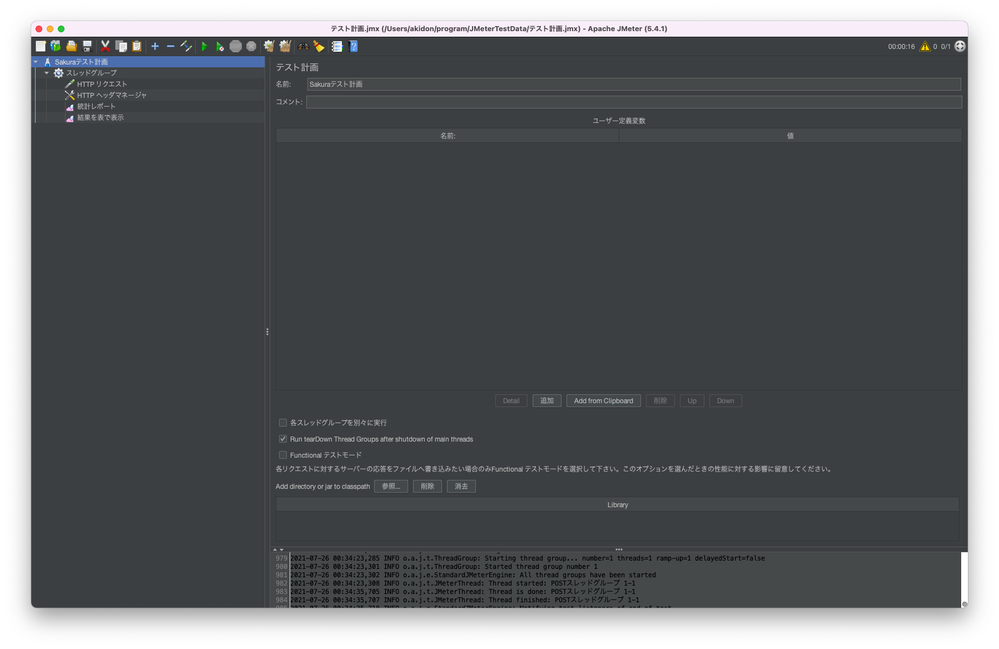Focus the 名前 field containing Sakuraテスト計画
The height and width of the screenshot is (649, 999).
pos(634,84)
